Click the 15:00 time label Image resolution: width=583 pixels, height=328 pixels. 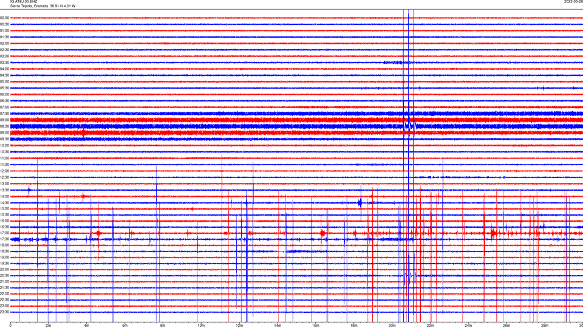(x=4, y=208)
